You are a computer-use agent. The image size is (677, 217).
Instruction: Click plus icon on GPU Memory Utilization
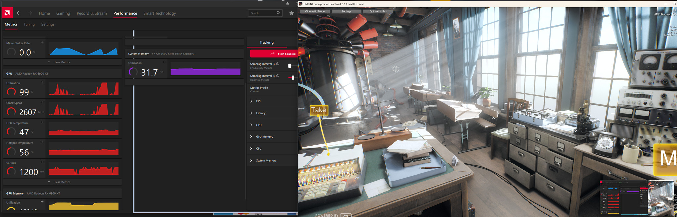point(42,202)
